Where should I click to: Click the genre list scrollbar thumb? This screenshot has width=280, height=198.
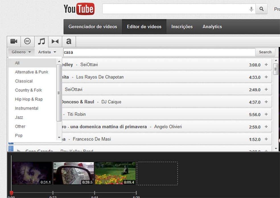(x=59, y=93)
